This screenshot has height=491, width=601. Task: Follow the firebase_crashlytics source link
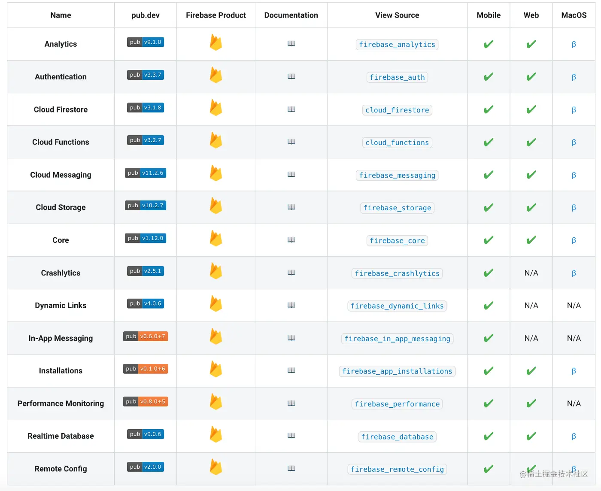(x=397, y=274)
